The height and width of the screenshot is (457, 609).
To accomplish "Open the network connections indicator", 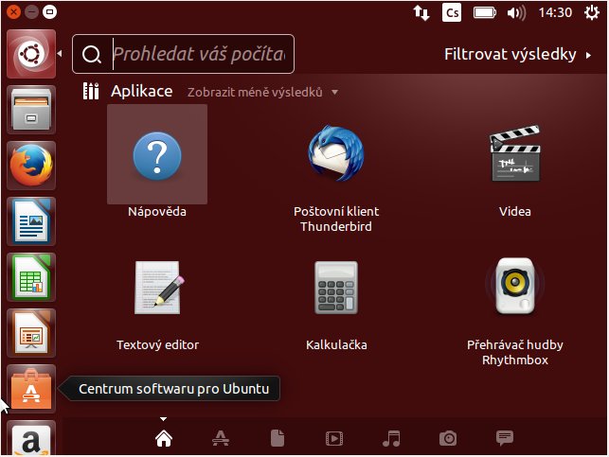I will coord(421,13).
